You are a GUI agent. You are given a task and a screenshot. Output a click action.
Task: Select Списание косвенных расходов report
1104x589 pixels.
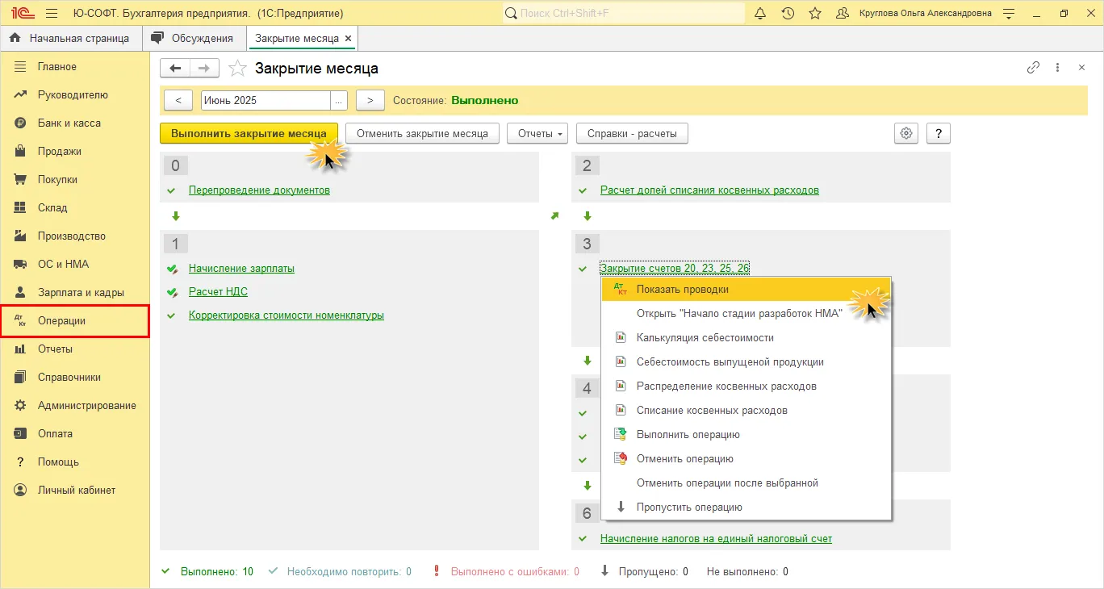(746, 410)
